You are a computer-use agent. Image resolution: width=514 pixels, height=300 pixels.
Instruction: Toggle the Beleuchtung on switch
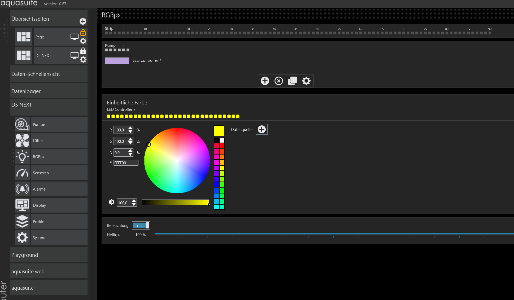[141, 226]
